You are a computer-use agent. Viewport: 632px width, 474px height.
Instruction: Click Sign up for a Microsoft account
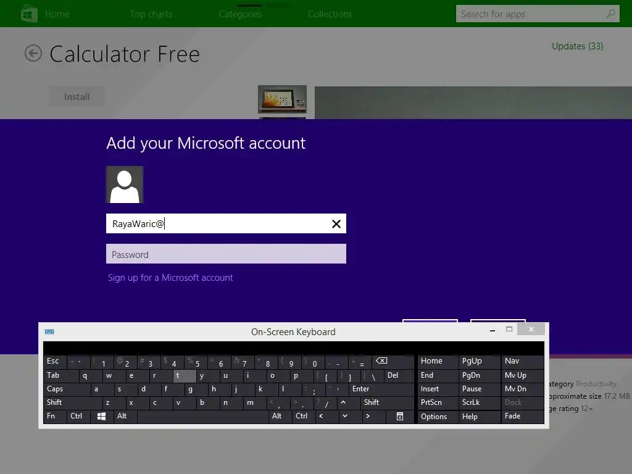170,278
